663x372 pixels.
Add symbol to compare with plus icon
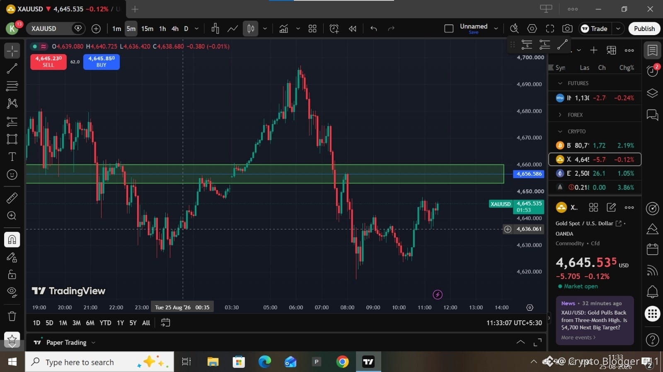click(96, 29)
